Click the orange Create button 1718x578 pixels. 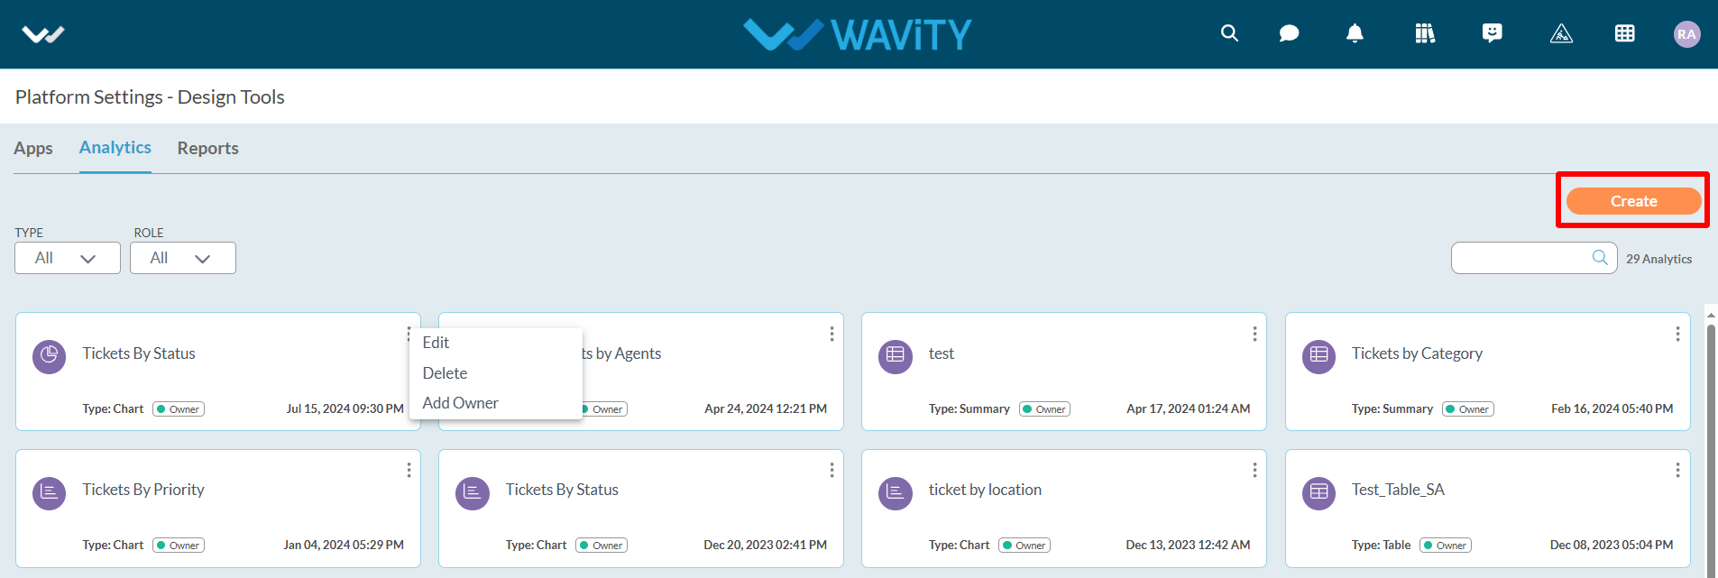[1633, 201]
